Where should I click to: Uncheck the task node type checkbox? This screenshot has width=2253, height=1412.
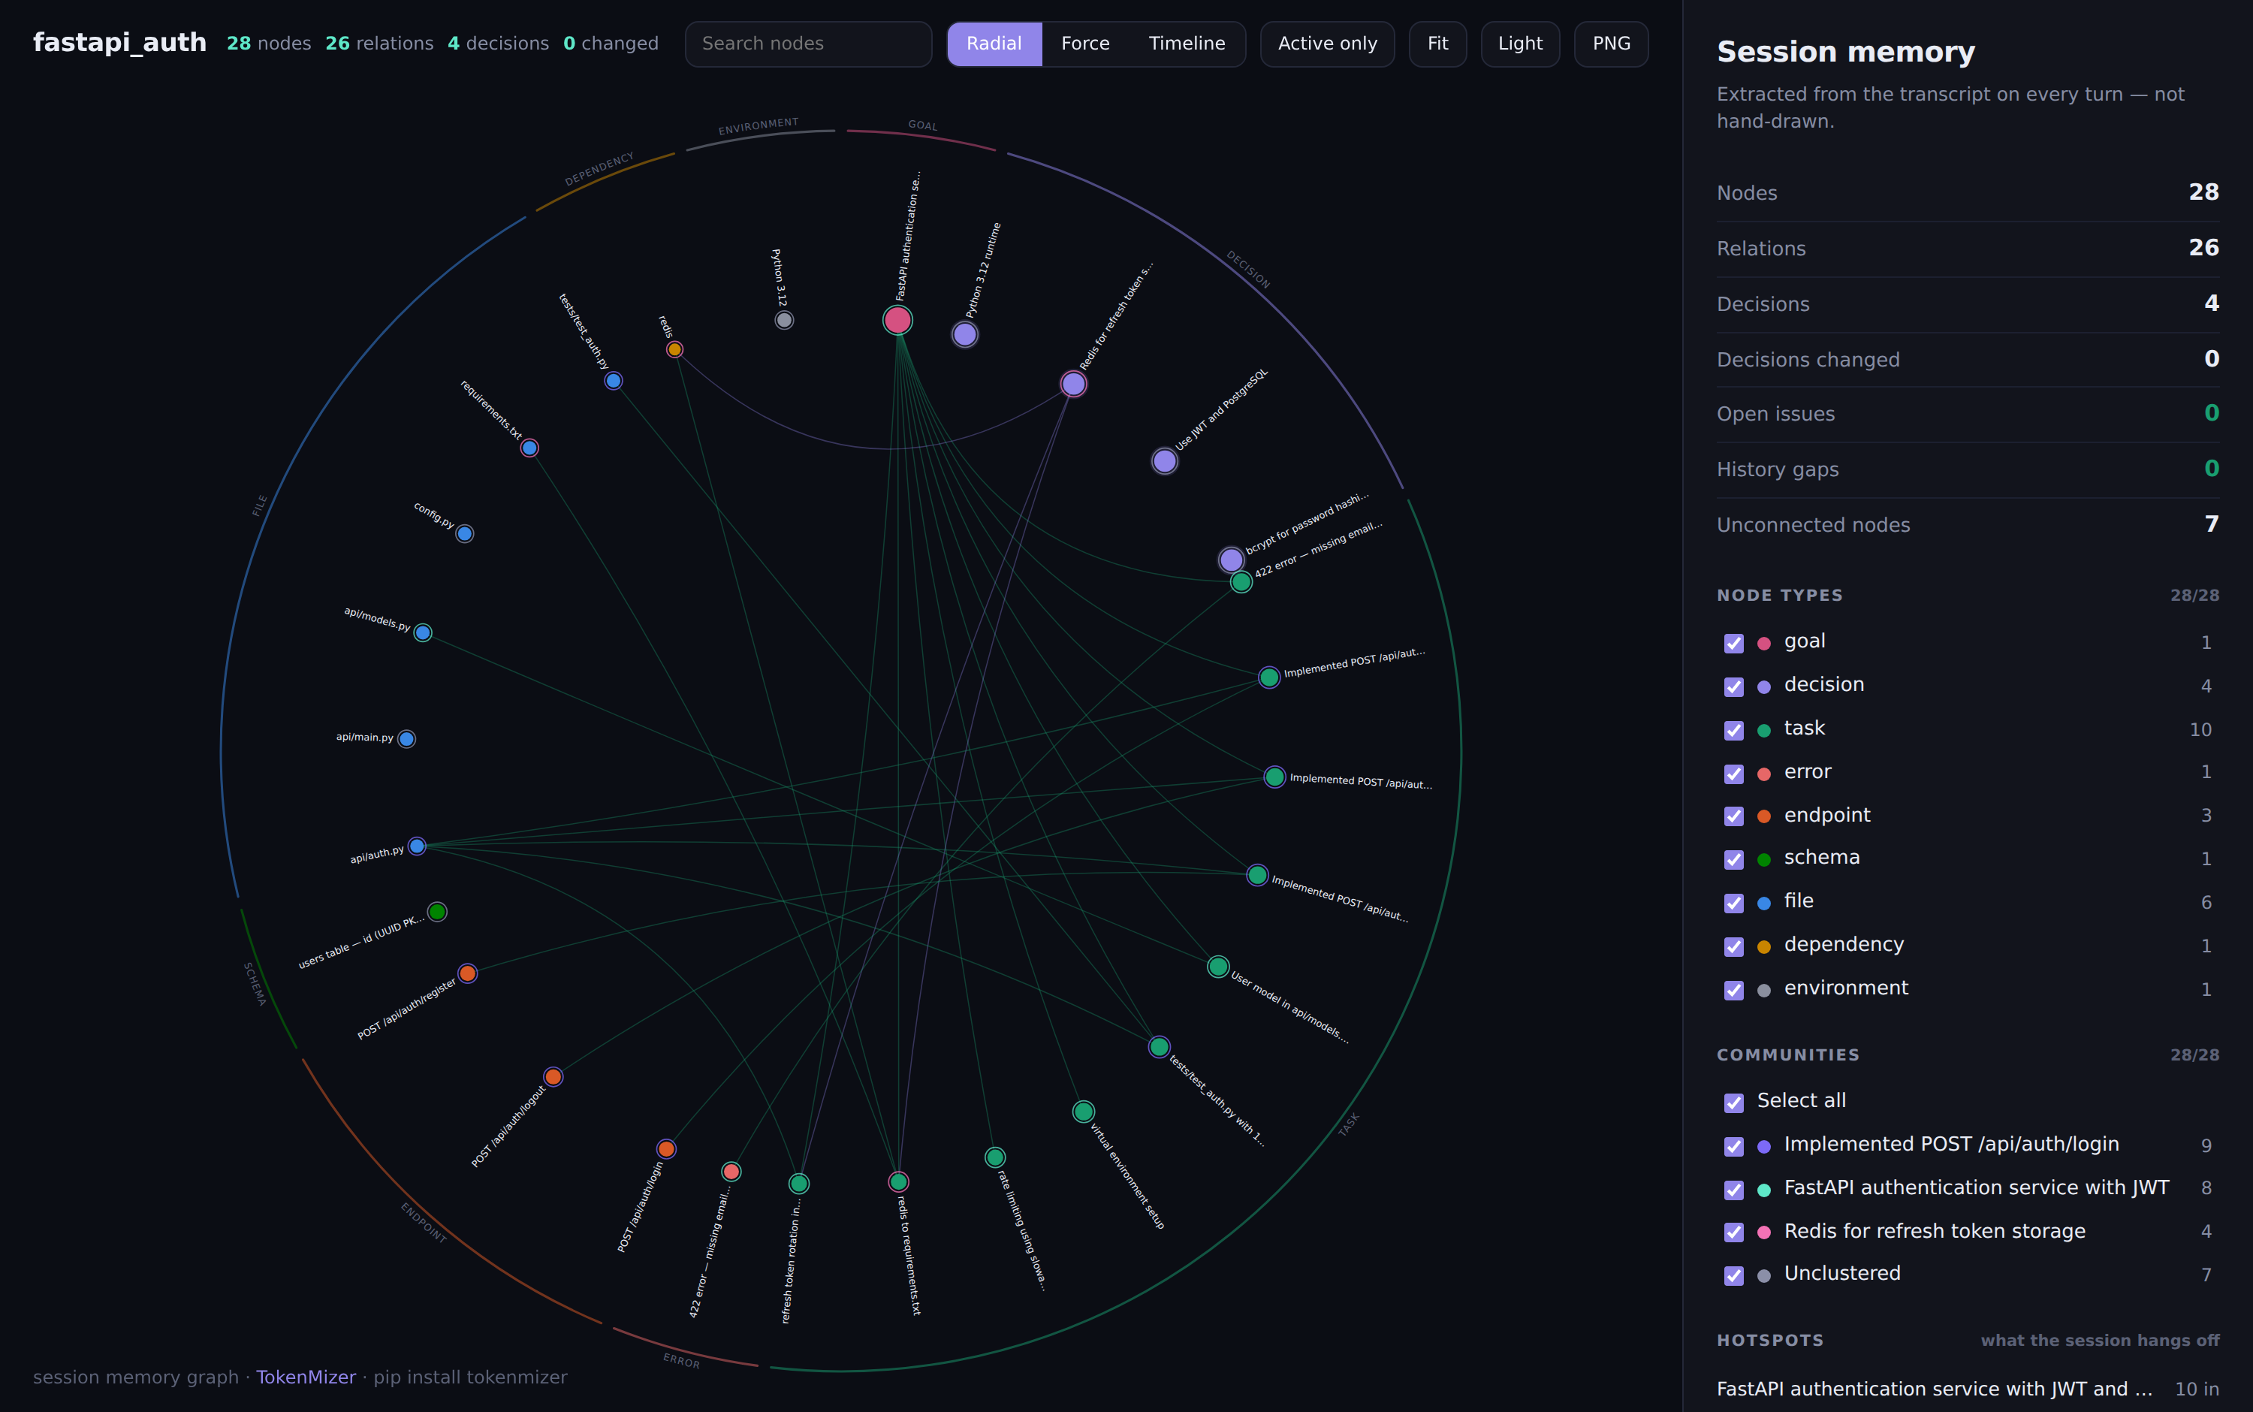(1734, 730)
